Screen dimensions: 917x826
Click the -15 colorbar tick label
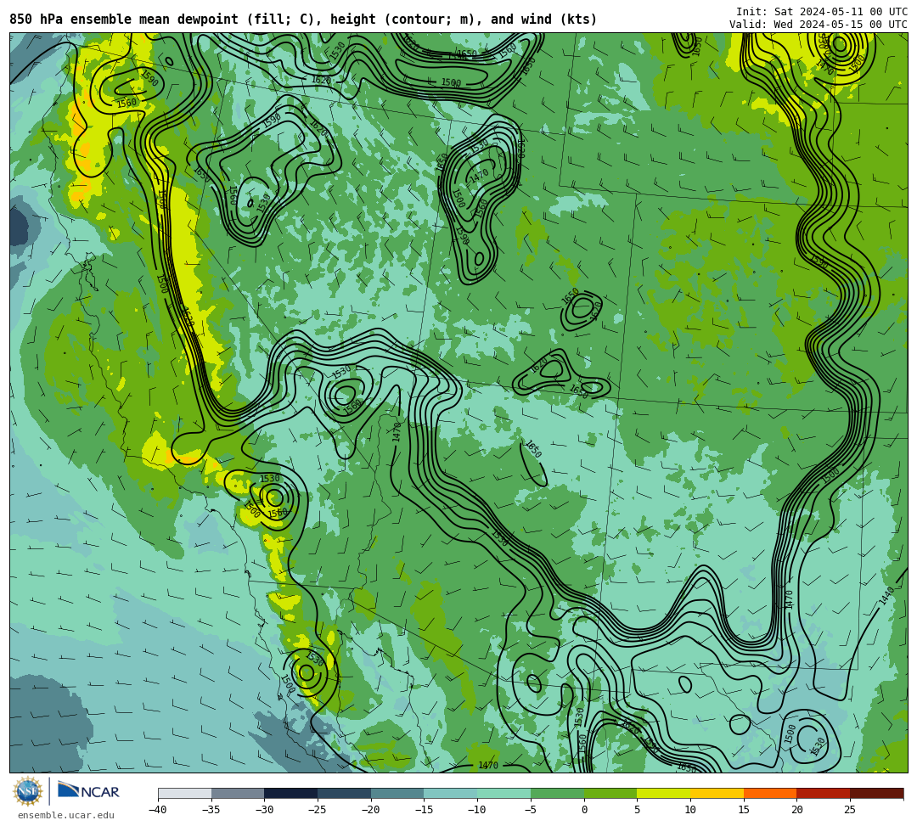(424, 810)
